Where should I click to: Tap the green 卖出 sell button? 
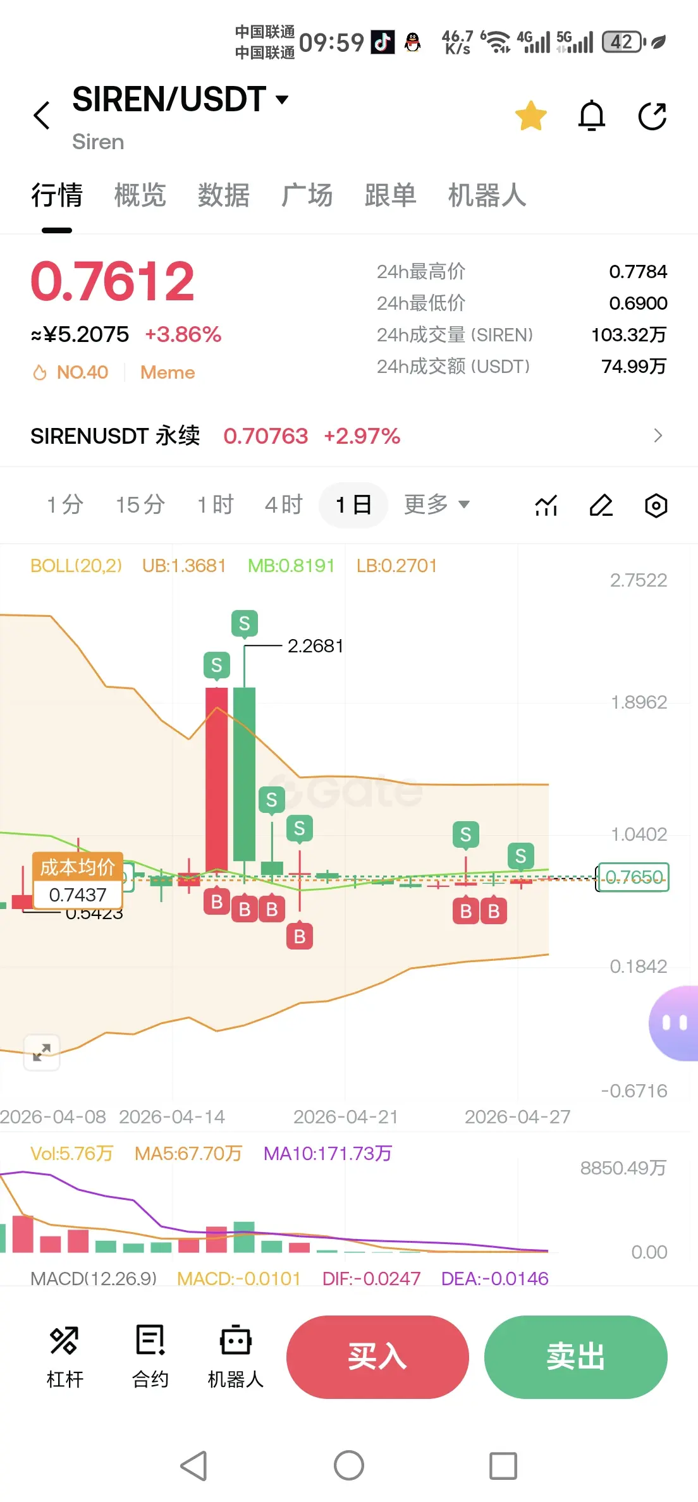click(575, 1357)
